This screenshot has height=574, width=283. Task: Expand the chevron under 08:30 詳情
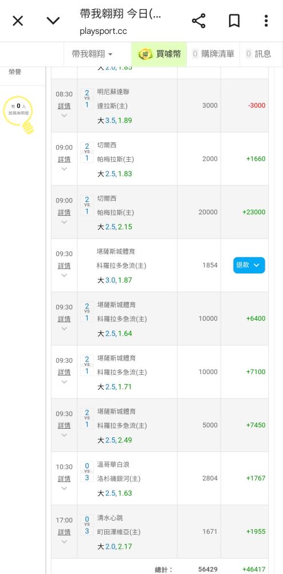64,116
